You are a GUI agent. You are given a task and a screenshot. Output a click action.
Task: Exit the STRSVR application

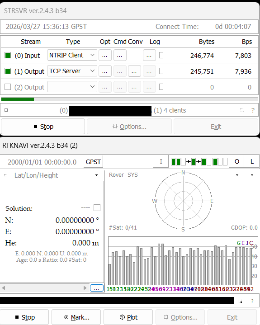tap(216, 127)
